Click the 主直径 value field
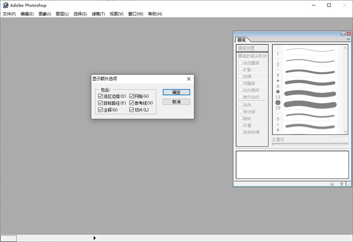 click(339, 139)
